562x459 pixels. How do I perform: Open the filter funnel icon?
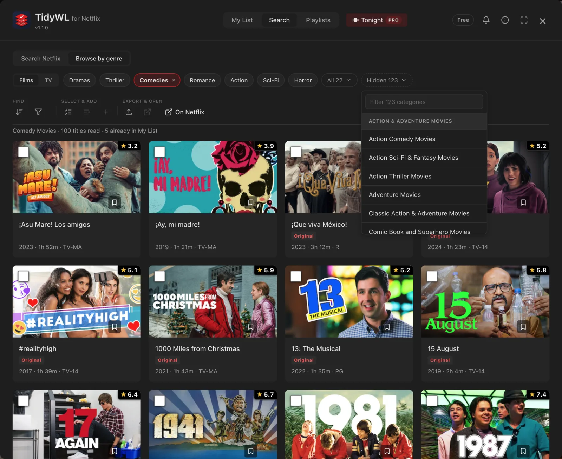pyautogui.click(x=38, y=112)
